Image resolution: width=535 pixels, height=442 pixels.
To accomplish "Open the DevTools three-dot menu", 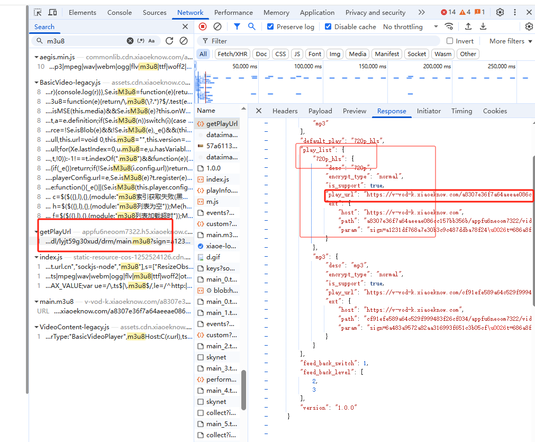I will (x=514, y=12).
